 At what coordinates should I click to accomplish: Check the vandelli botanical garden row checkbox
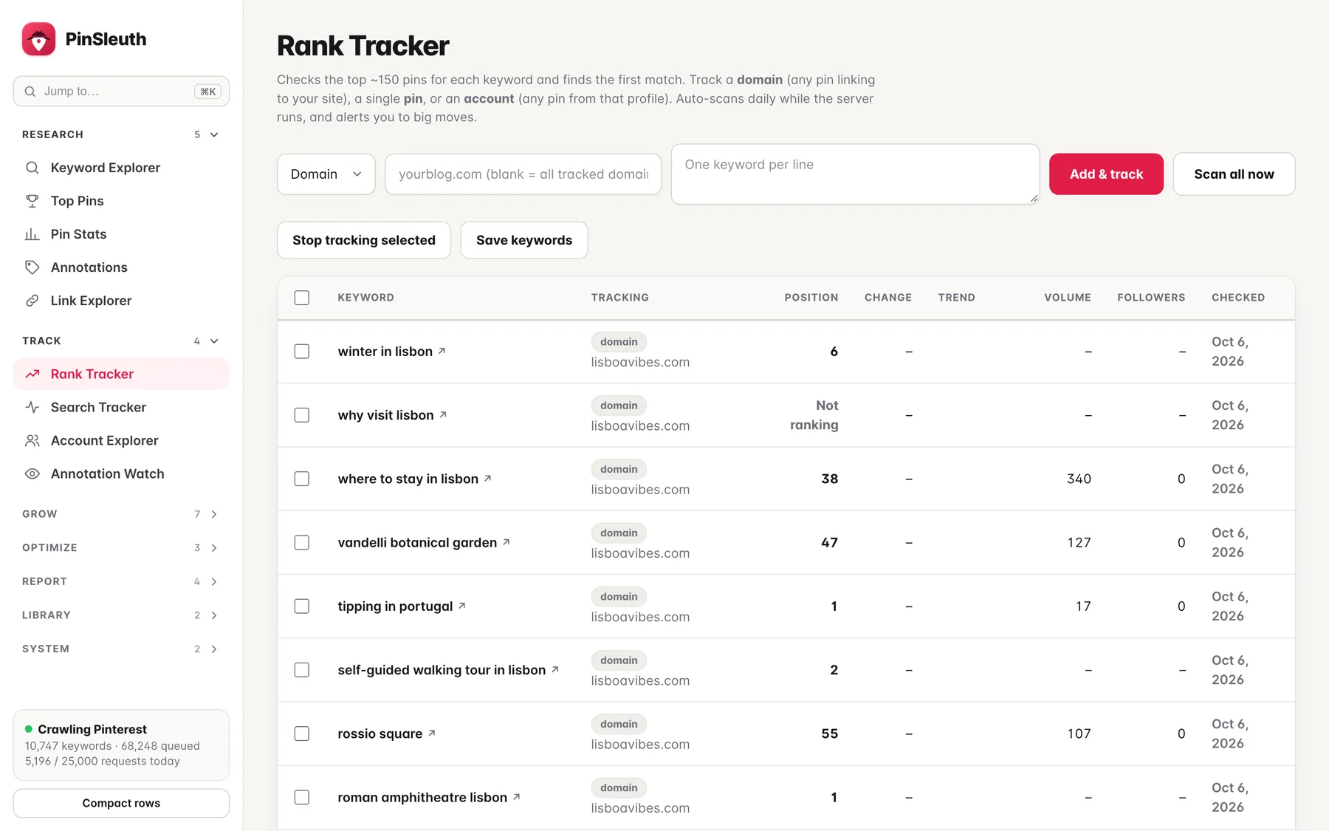302,542
